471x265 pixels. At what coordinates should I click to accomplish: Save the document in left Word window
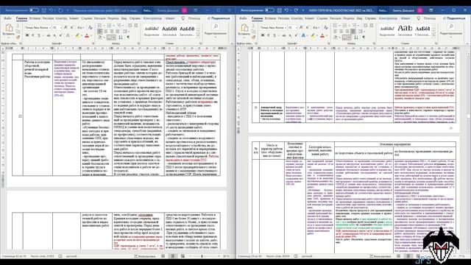click(43, 10)
